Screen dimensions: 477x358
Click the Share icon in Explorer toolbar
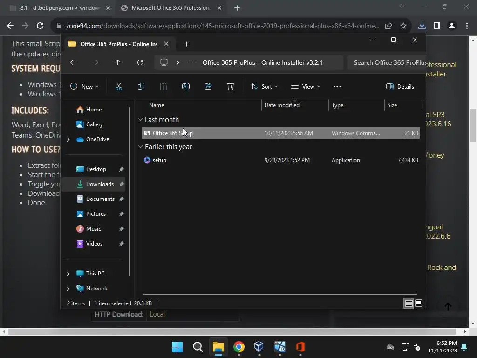pyautogui.click(x=208, y=86)
